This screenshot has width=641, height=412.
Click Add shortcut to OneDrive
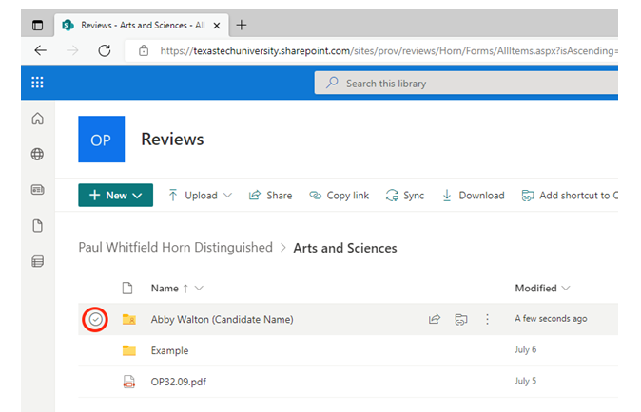[570, 196]
